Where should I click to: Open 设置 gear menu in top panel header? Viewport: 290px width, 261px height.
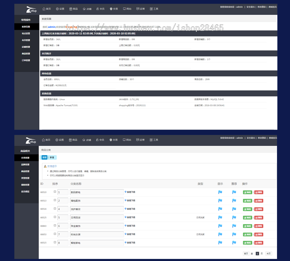pos(60,9)
